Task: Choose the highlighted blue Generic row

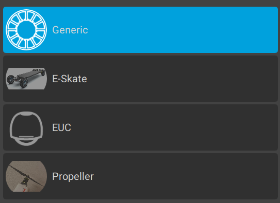Action: point(141,30)
